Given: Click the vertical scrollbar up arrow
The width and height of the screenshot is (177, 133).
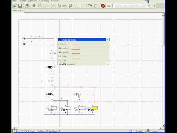Looking at the screenshot, I should pyautogui.click(x=163, y=14).
